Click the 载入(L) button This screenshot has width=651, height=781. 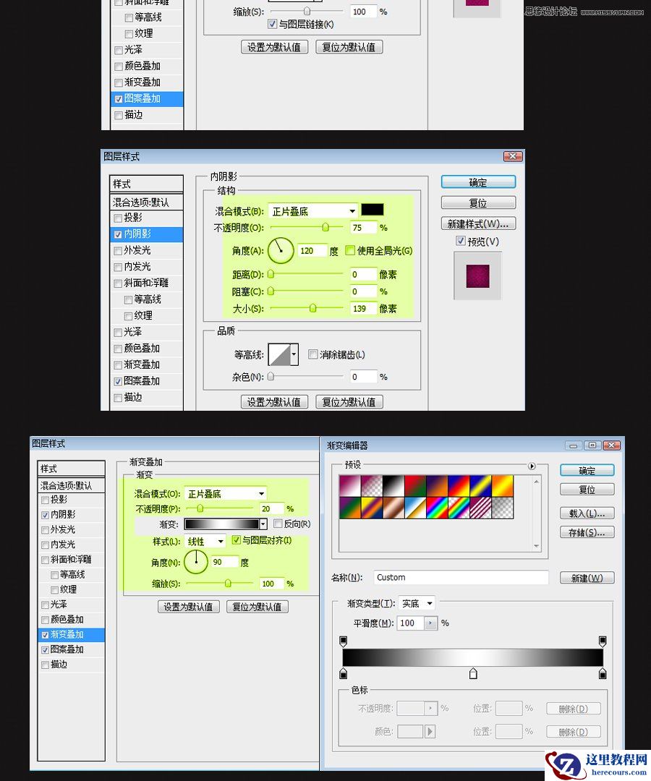click(587, 513)
